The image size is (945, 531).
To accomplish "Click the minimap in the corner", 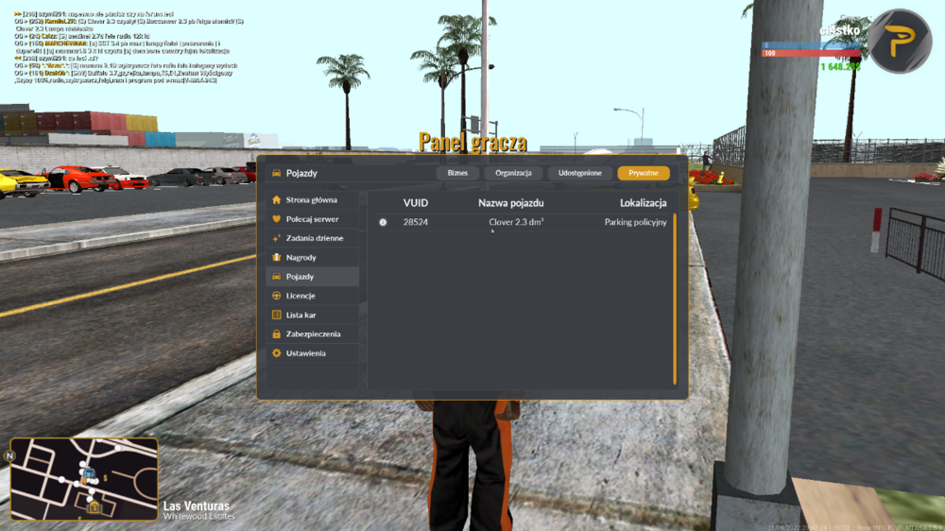I will 84,479.
